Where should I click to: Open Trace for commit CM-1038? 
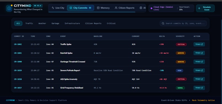pyautogui.click(x=199, y=79)
